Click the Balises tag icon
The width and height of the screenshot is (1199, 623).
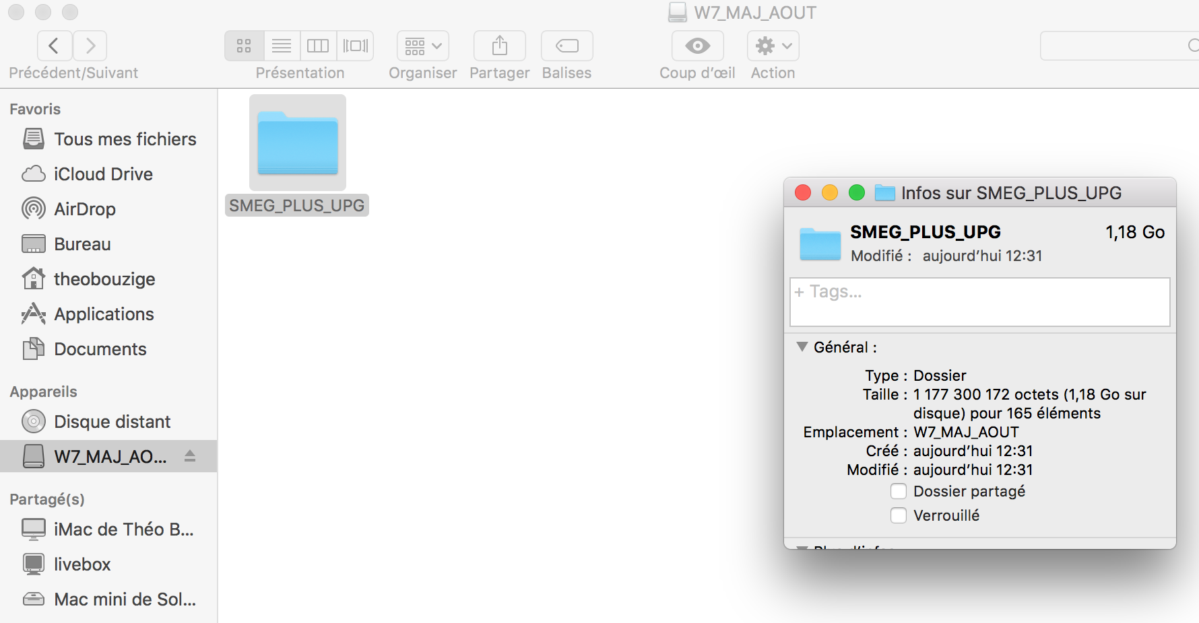pyautogui.click(x=566, y=46)
